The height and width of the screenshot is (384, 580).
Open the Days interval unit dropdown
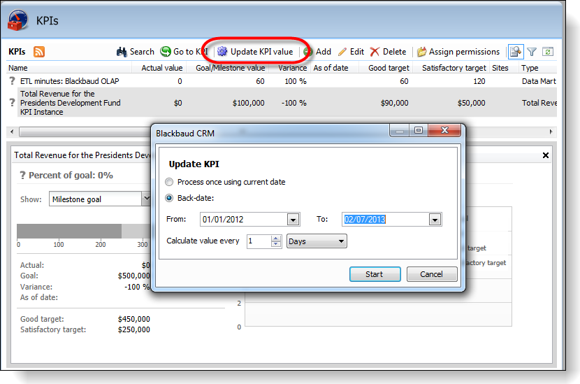tap(317, 241)
